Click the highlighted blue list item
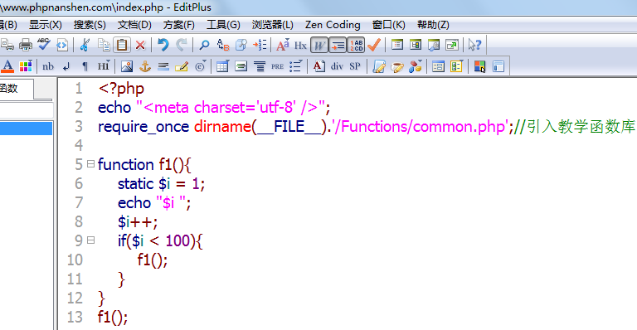This screenshot has width=637, height=330. tap(26, 129)
